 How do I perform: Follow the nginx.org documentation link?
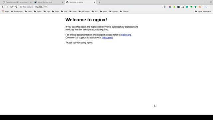126,35
